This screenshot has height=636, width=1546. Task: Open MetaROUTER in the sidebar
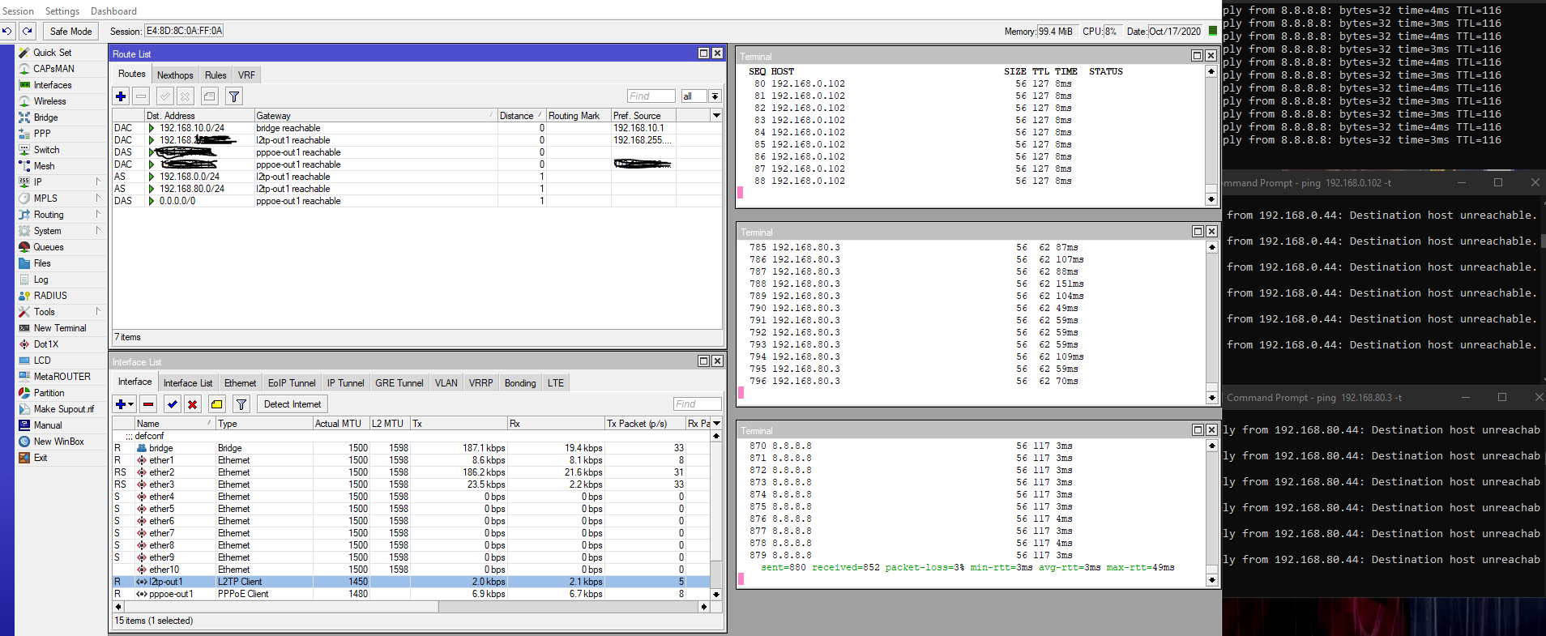pos(62,377)
